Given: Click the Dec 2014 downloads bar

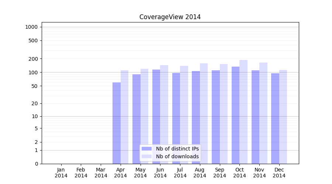Looking at the screenshot, I should tap(283, 117).
